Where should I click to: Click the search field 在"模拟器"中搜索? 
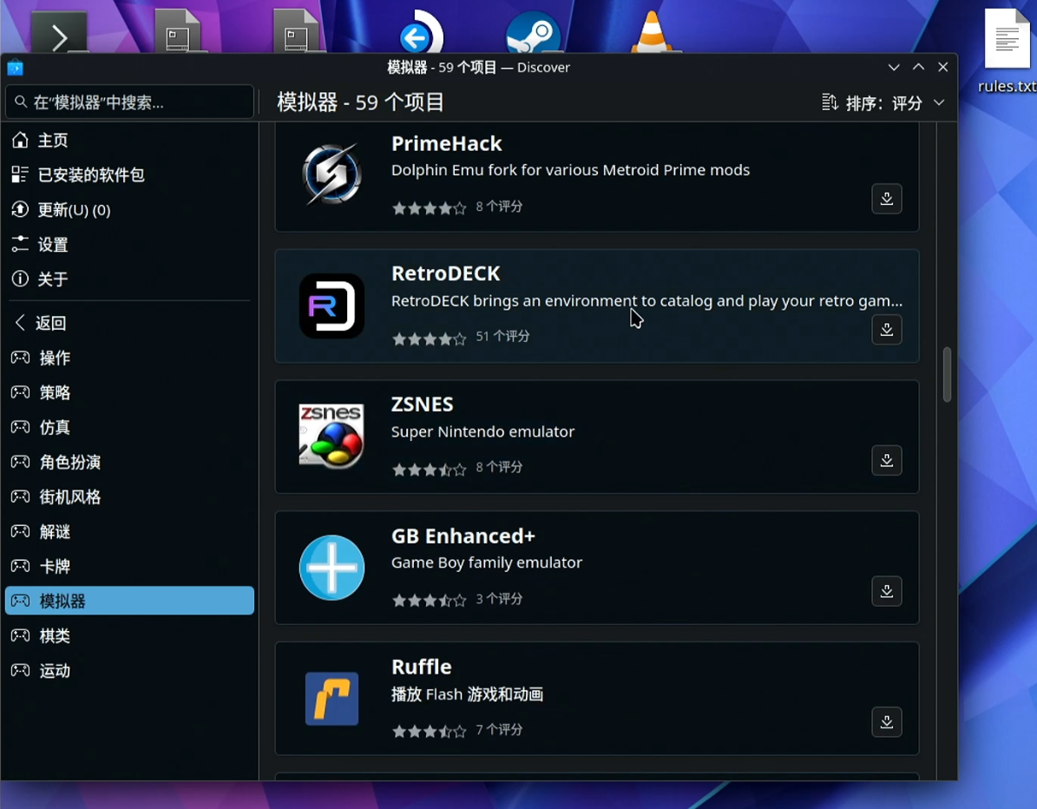click(x=129, y=102)
